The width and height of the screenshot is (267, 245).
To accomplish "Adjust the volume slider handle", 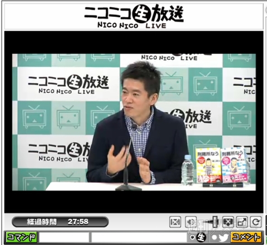I will coord(215,222).
